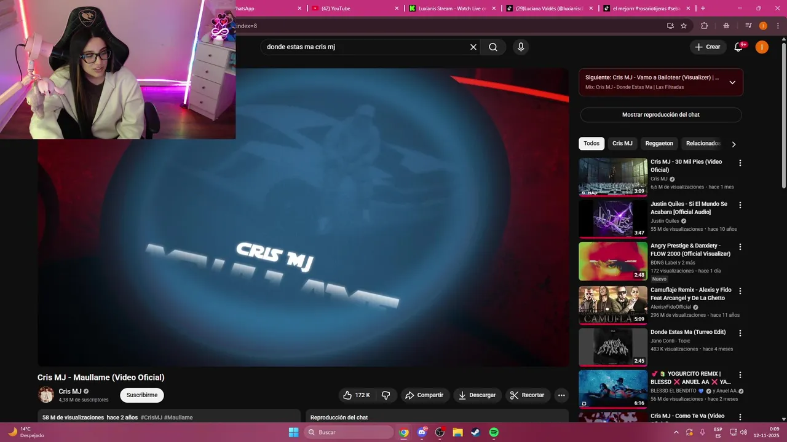Open File Explorer from the taskbar
This screenshot has height=442, width=787.
[457, 432]
